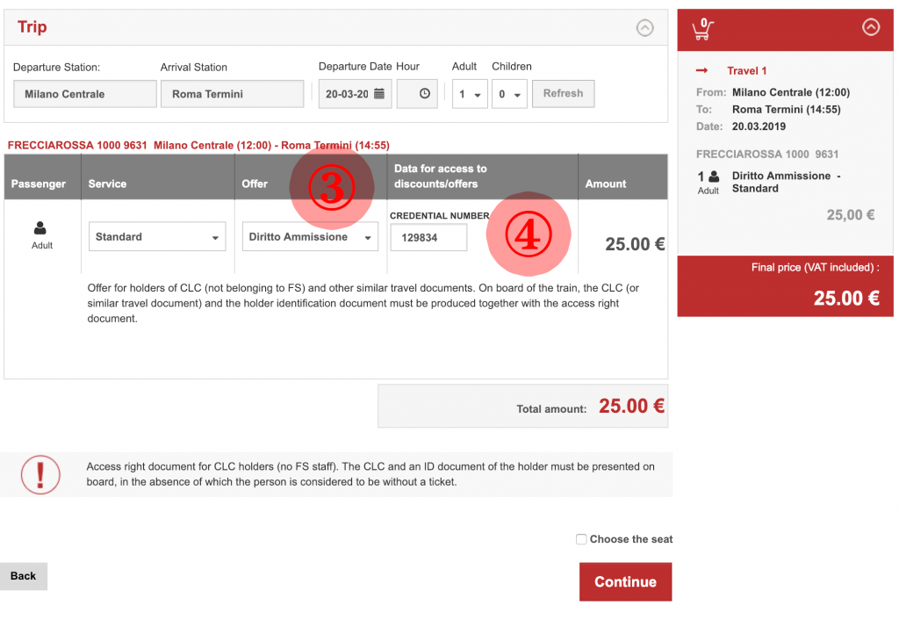Open the shopping cart icon
The width and height of the screenshot is (899, 620).
pyautogui.click(x=702, y=29)
